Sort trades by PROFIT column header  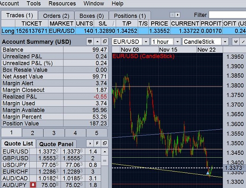point(211,24)
